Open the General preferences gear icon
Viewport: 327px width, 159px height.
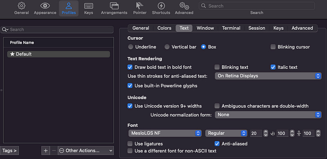tap(22, 6)
